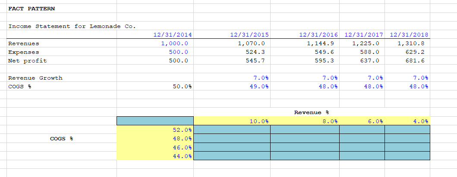457x177 pixels.
Task: Click the 4.0% revenue header in yellow row
Action: click(x=407, y=121)
